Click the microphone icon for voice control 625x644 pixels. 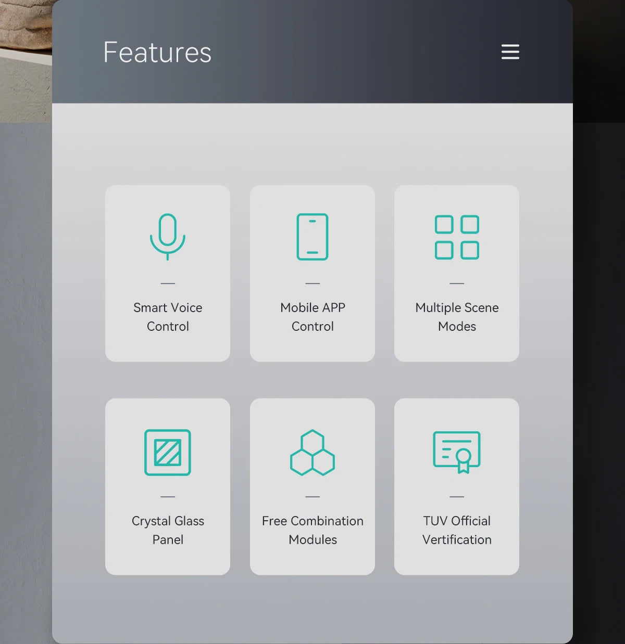coord(168,237)
